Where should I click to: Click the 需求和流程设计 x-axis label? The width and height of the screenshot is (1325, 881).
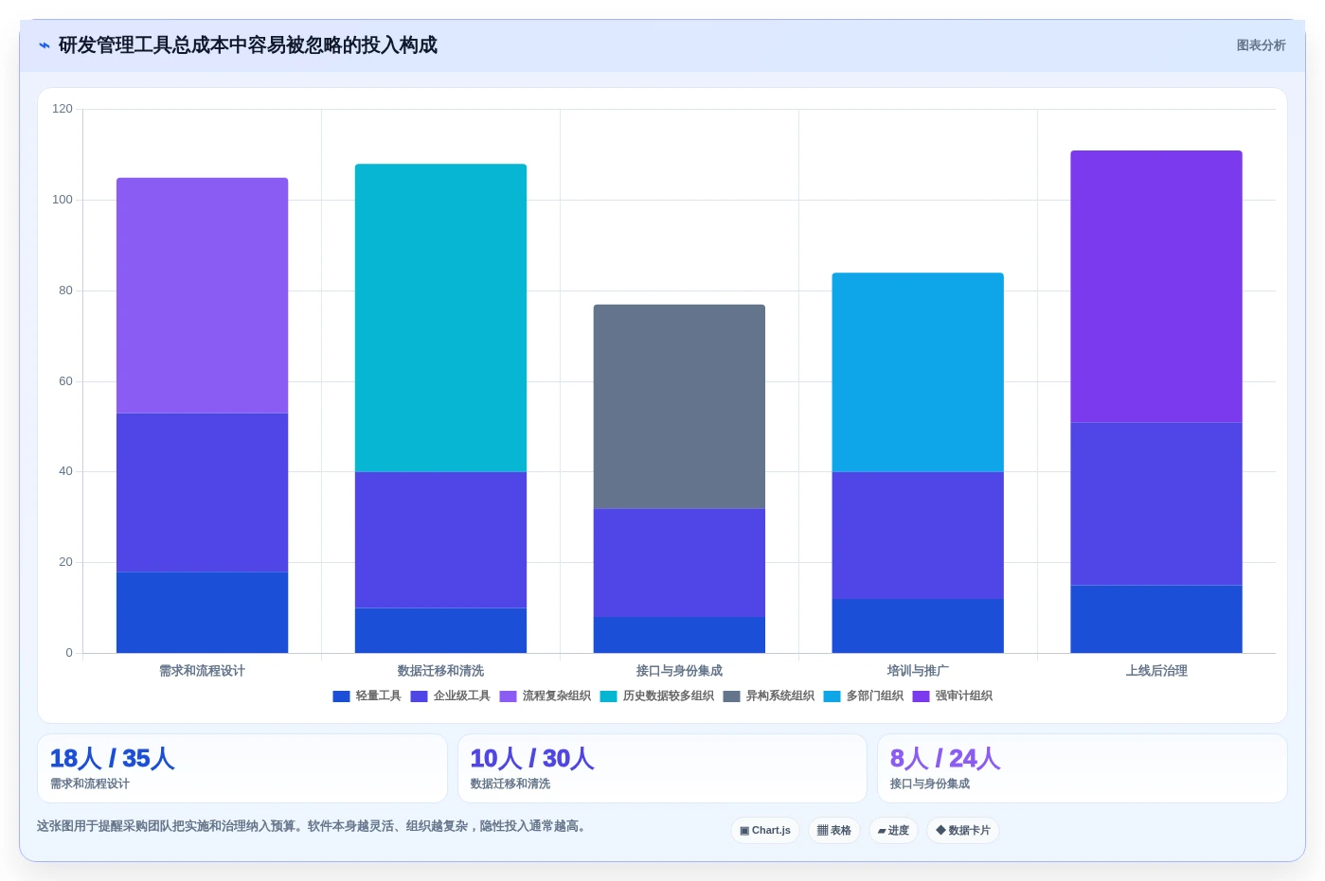pyautogui.click(x=202, y=671)
